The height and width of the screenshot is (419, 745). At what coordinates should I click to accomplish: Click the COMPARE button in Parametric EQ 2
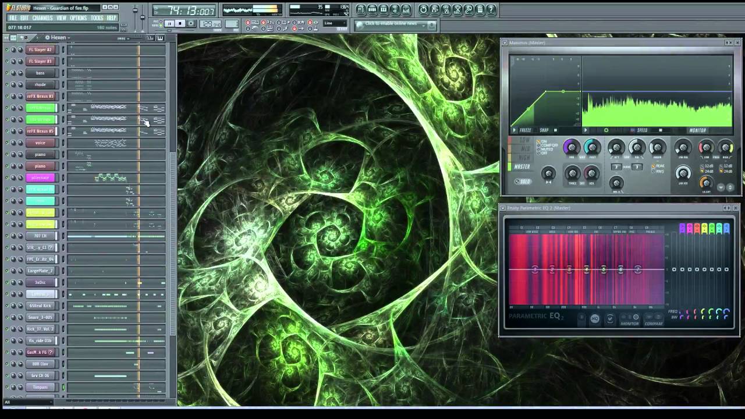(654, 319)
